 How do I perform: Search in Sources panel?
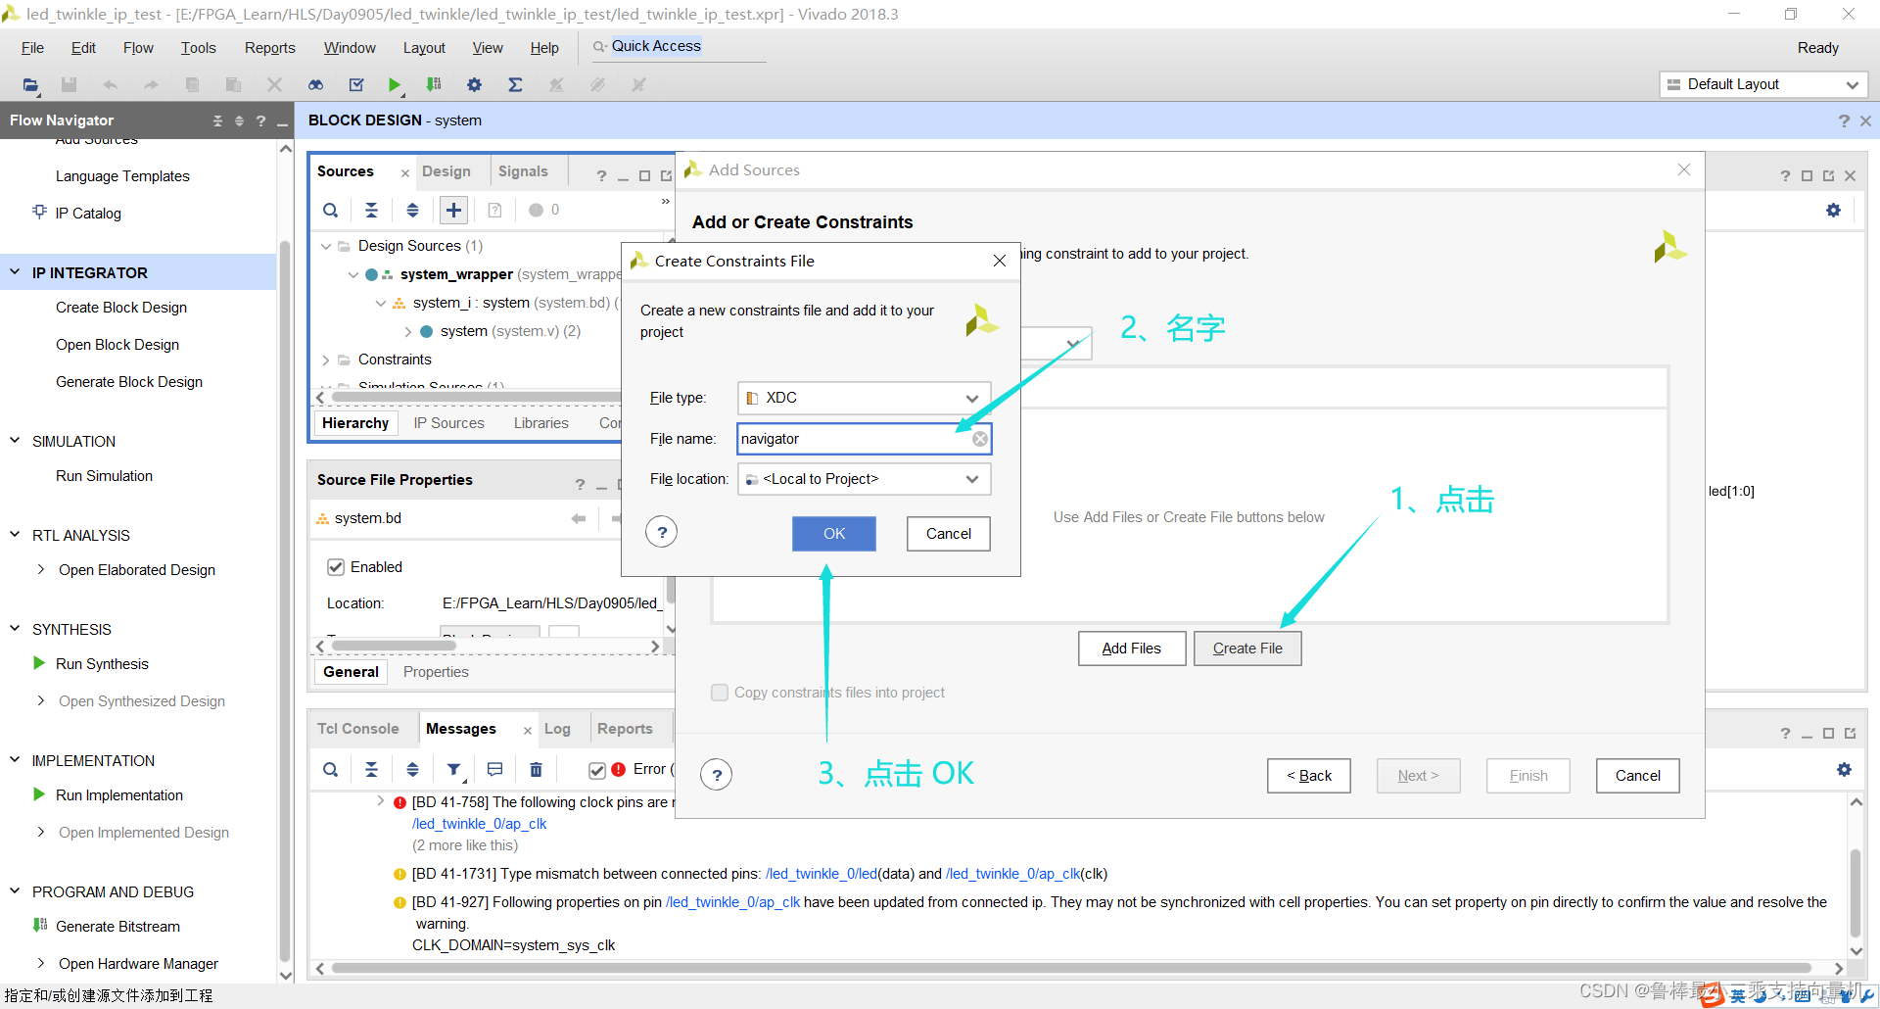[331, 210]
